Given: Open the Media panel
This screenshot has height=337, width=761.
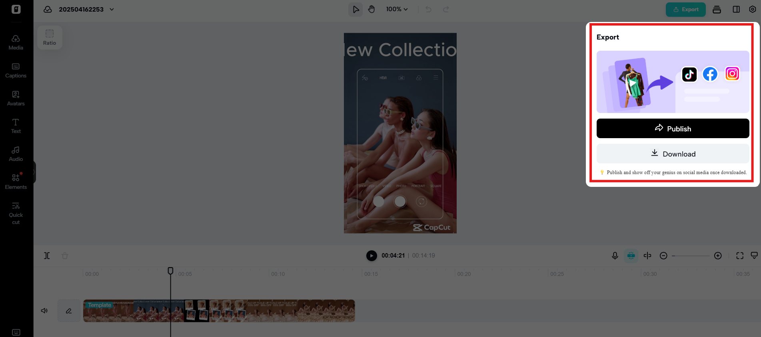Looking at the screenshot, I should pos(16,42).
